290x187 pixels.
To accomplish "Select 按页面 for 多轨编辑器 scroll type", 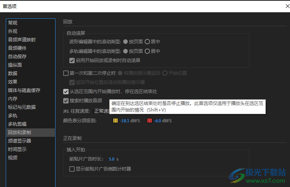I will (x=126, y=51).
